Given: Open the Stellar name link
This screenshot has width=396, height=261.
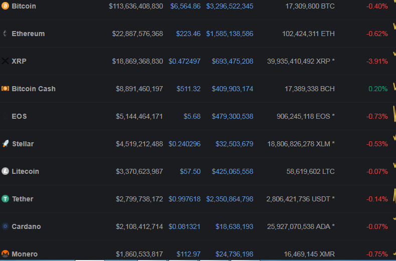Looking at the screenshot, I should click(x=23, y=144).
